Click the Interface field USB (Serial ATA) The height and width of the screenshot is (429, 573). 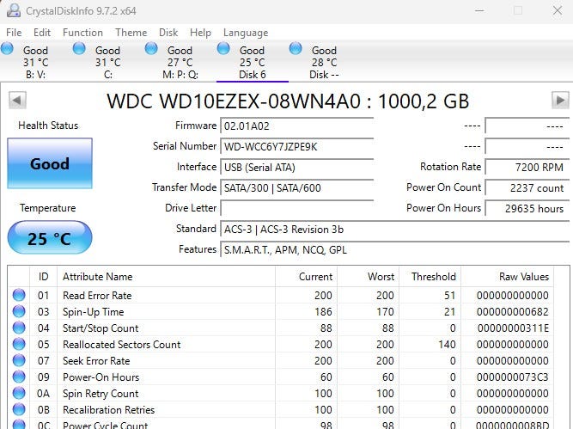tap(296, 167)
